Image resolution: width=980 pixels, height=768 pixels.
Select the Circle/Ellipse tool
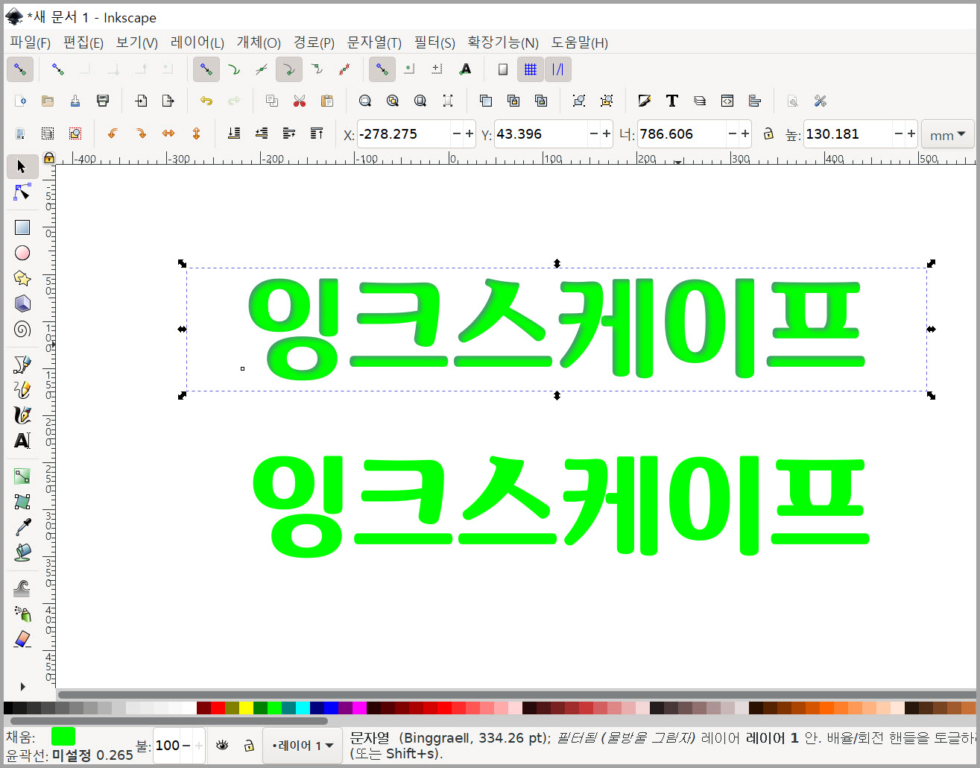click(22, 253)
